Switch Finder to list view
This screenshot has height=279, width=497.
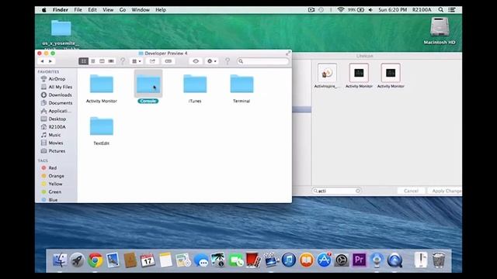point(93,61)
